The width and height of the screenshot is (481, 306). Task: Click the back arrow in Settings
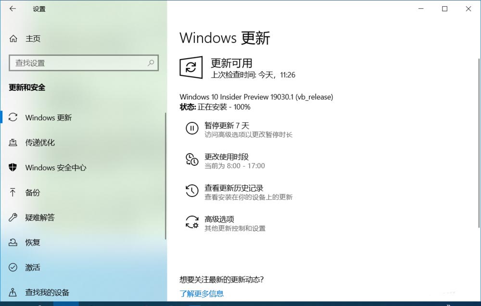pyautogui.click(x=13, y=9)
